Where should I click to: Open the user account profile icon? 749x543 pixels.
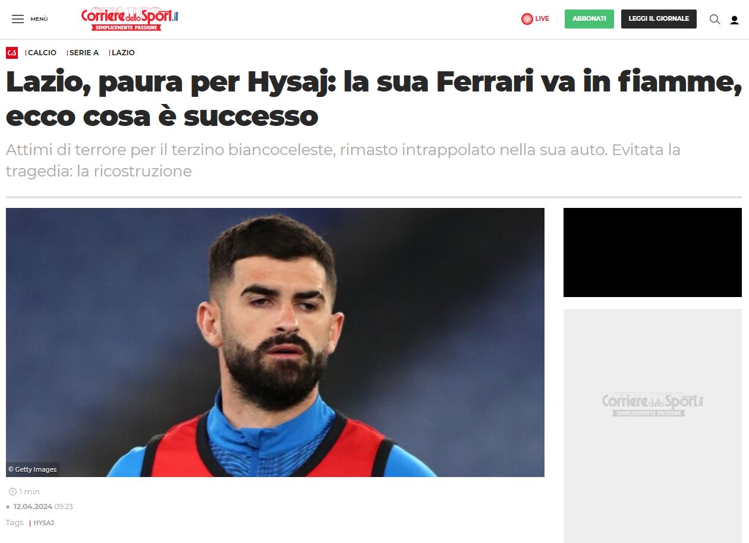[x=734, y=20]
